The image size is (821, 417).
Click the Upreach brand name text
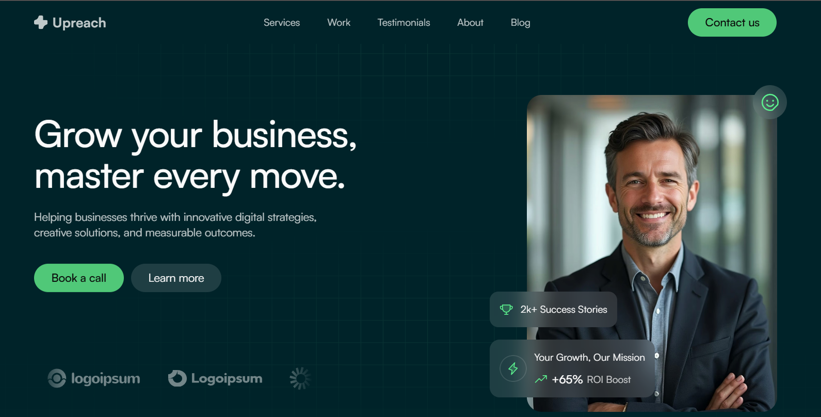click(79, 23)
